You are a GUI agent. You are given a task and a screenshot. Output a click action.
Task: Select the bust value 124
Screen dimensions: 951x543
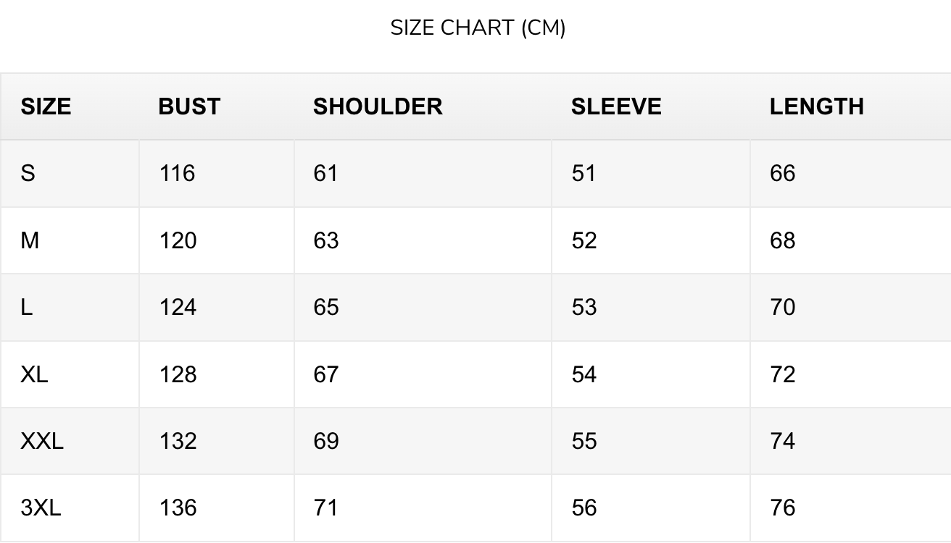178,307
